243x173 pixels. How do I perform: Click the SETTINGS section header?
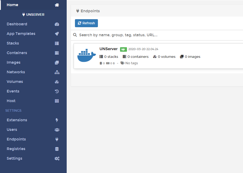tap(13, 110)
